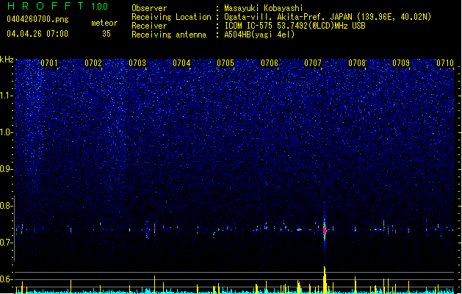Image resolution: width=462 pixels, height=294 pixels.
Task: Click the tallest yellow peak in the level graph
Action: click(325, 280)
